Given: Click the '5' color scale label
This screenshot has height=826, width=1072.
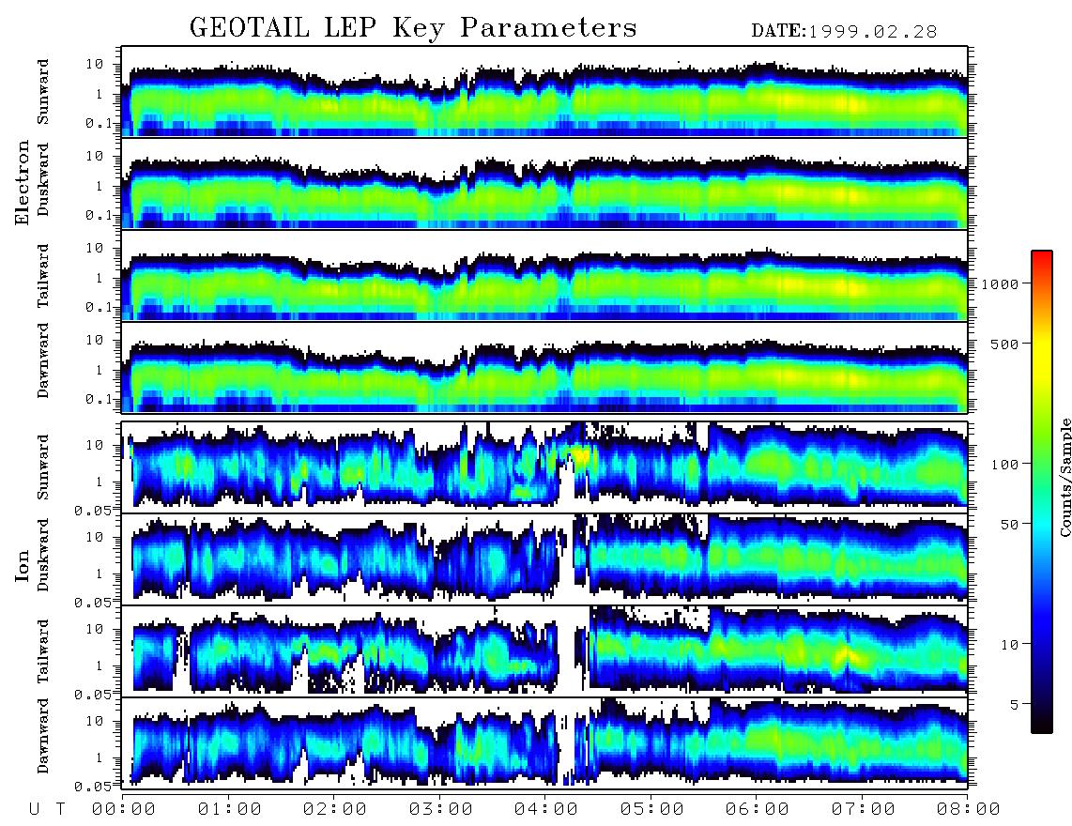Looking at the screenshot, I should click(1015, 704).
